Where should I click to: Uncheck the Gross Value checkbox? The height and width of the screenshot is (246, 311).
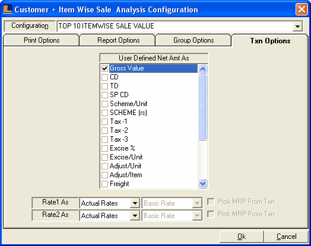coord(104,69)
